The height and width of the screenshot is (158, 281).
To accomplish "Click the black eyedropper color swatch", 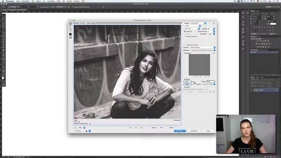I will pos(70,34).
